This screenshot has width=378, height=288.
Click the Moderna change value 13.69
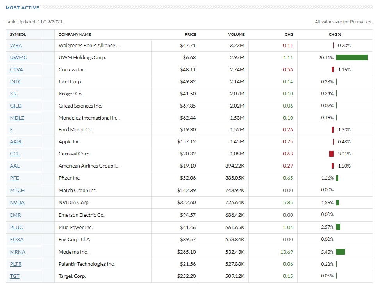pos(287,252)
